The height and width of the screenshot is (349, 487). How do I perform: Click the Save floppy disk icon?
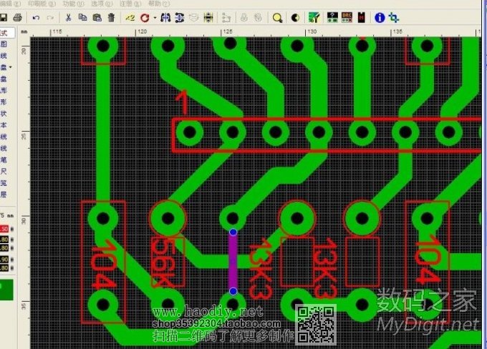5,17
